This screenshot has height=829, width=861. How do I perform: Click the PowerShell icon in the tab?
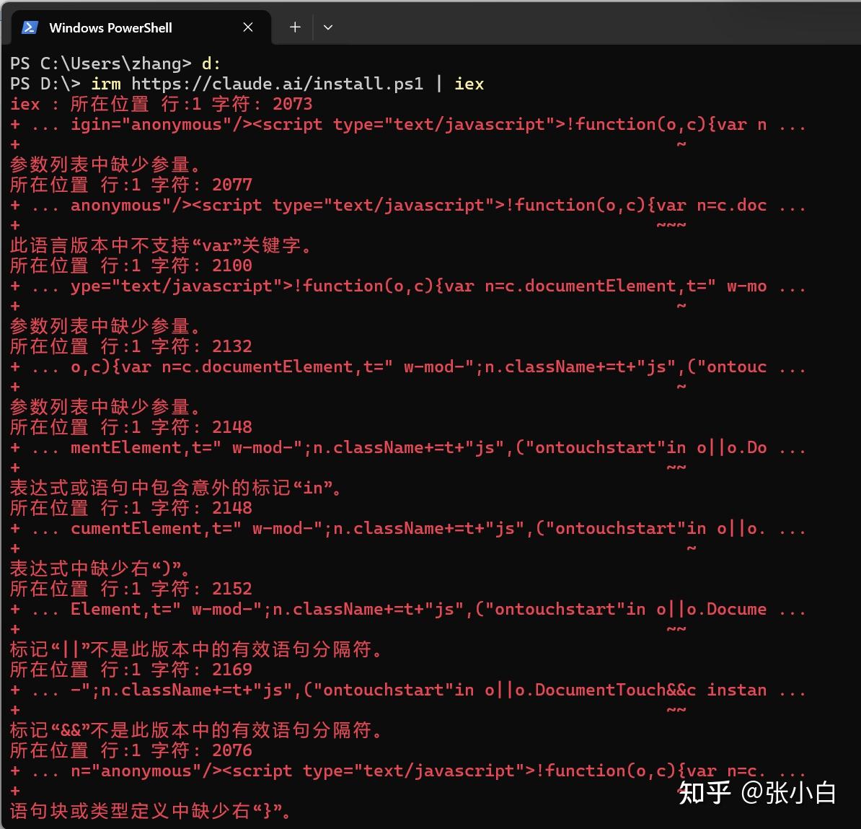29,27
